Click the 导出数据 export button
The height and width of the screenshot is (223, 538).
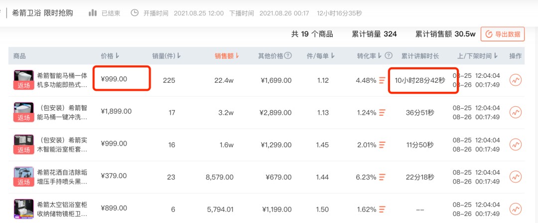pyautogui.click(x=503, y=34)
